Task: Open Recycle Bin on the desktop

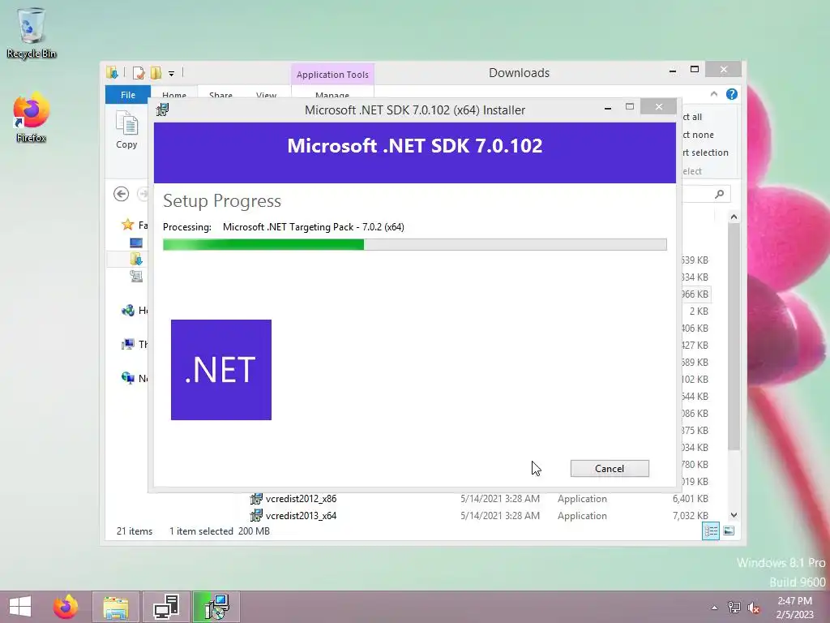Action: [x=32, y=32]
